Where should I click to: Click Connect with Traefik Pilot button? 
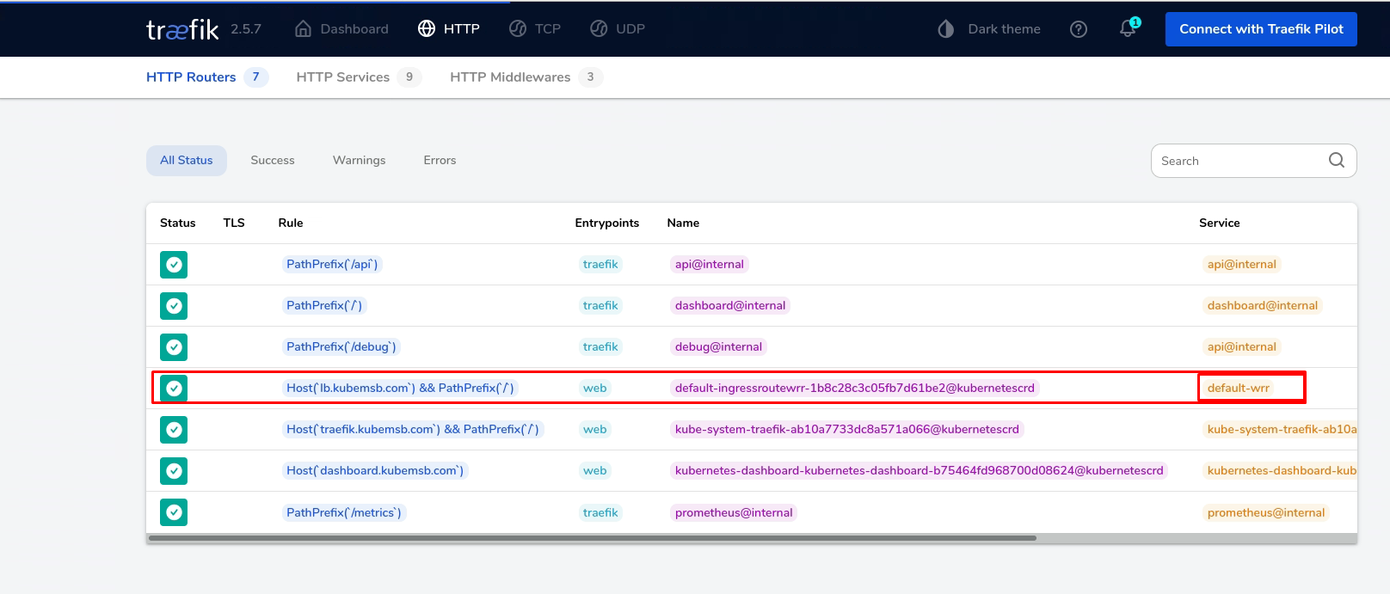[x=1260, y=29]
